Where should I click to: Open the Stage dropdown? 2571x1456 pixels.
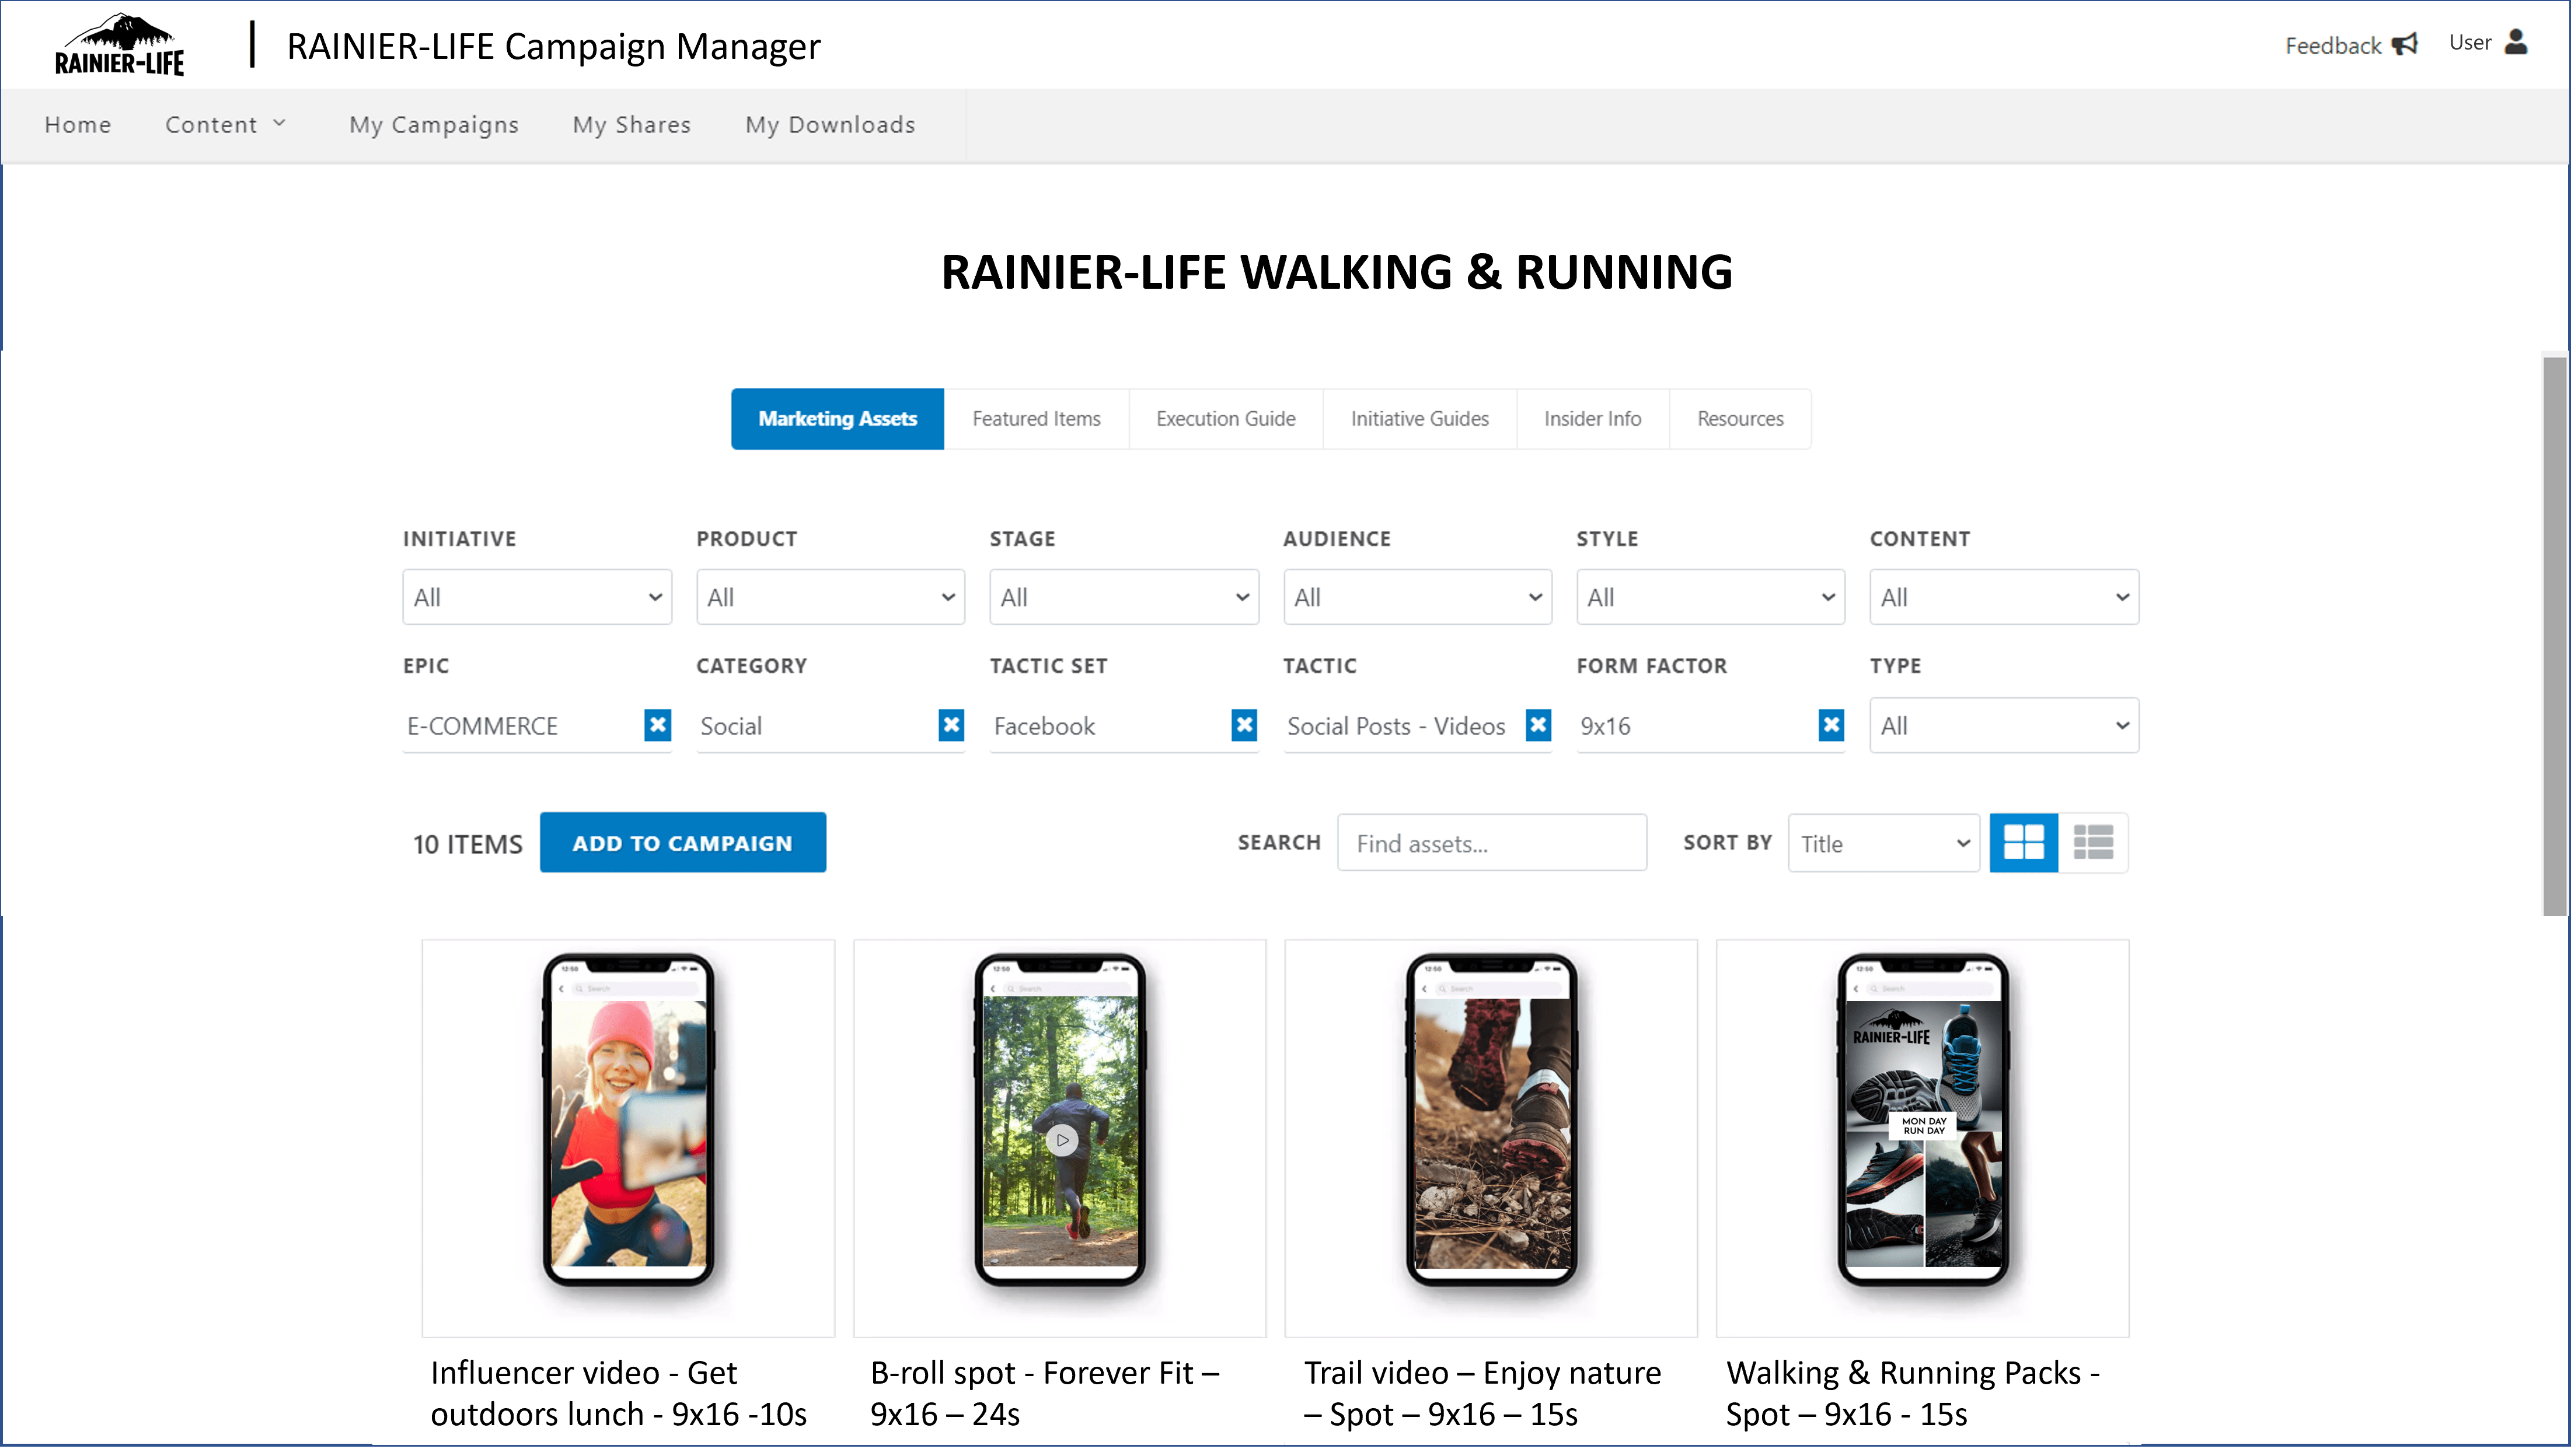pyautogui.click(x=1124, y=598)
